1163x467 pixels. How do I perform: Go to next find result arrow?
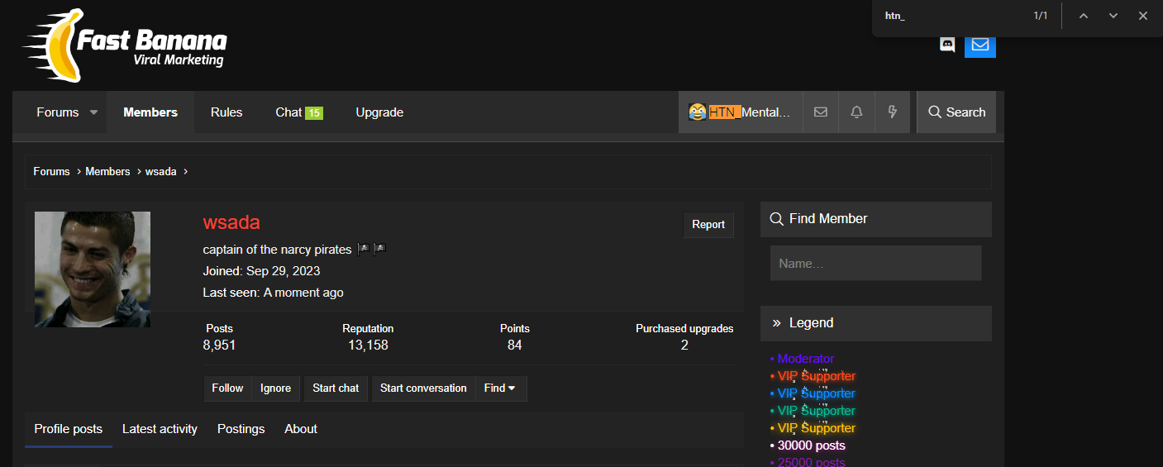[x=1113, y=16]
